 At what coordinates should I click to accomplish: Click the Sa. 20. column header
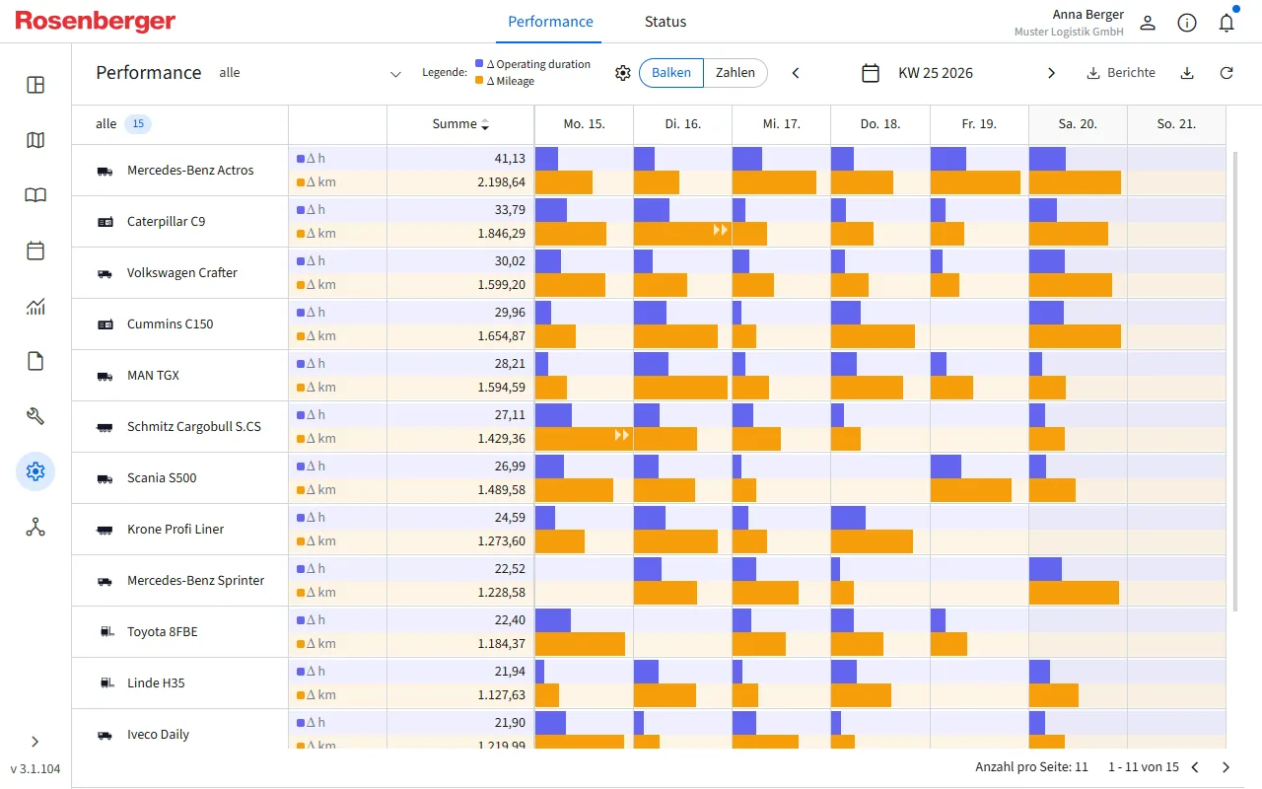click(x=1078, y=124)
